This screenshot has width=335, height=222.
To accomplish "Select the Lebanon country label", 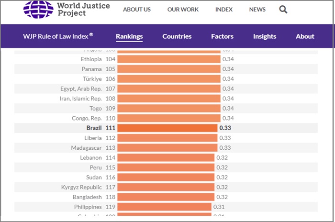I will (91, 157).
